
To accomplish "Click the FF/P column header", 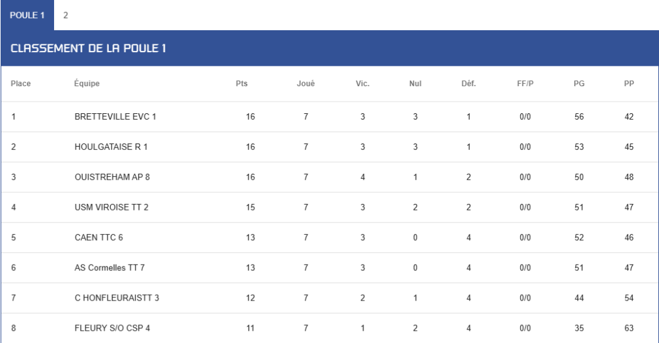I will point(525,84).
